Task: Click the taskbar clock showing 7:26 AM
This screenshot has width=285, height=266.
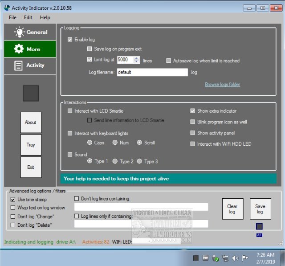Action: [265, 258]
